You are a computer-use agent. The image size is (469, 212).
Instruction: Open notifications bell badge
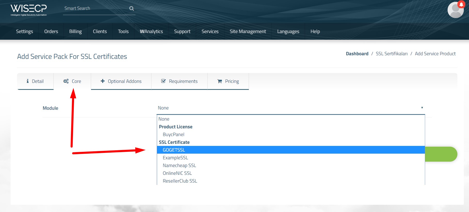[461, 4]
